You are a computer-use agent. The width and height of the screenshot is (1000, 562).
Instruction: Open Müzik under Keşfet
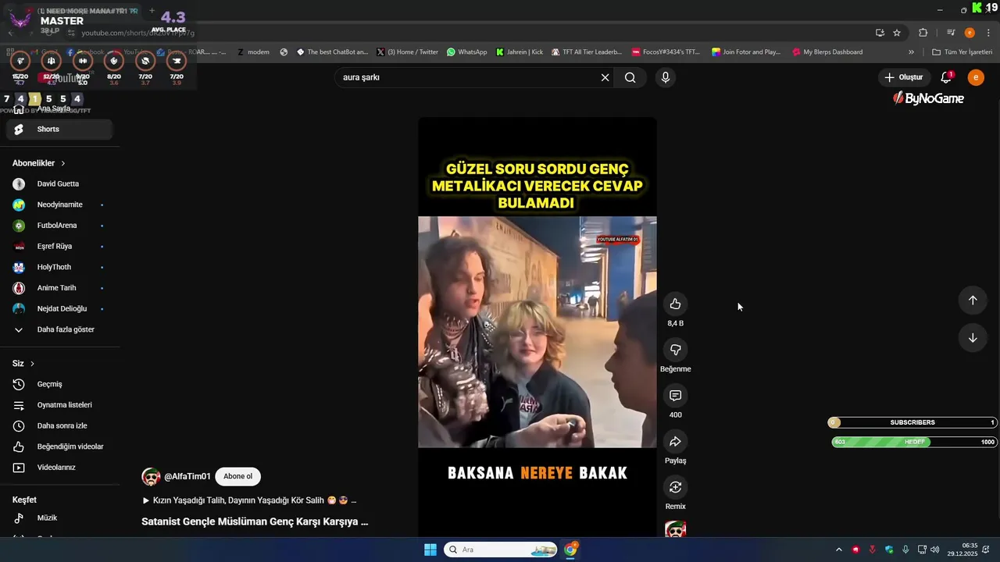coord(59,518)
